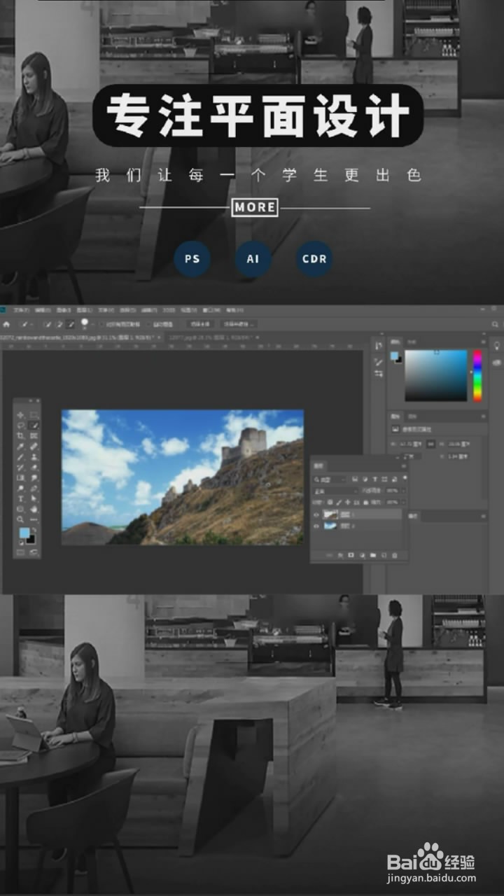Screen dimensions: 504x896
Task: Select the Rectangular Marquee tool
Action: point(34,415)
